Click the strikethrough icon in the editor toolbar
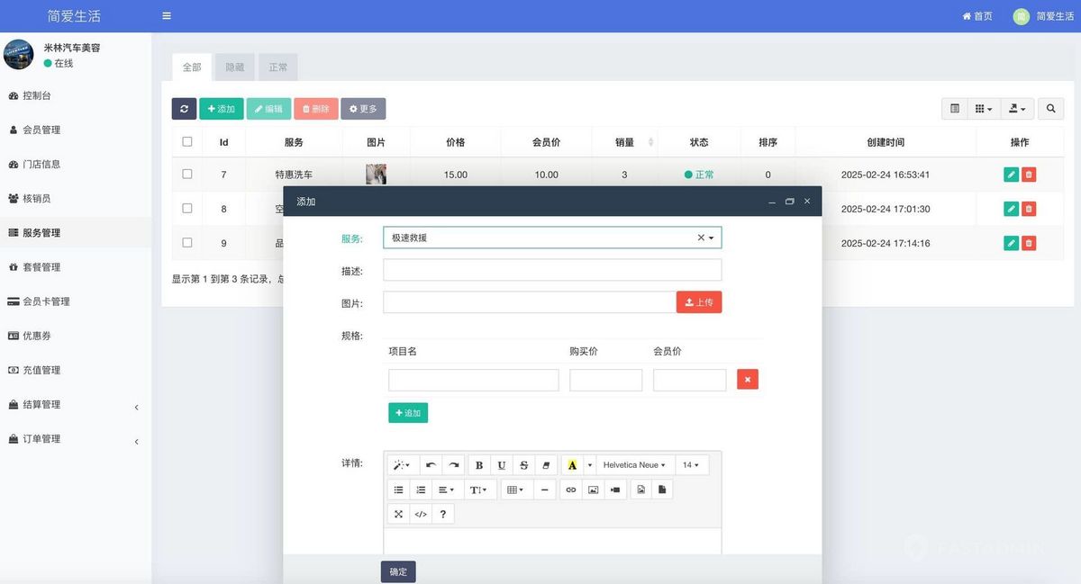The height and width of the screenshot is (584, 1081). click(523, 464)
